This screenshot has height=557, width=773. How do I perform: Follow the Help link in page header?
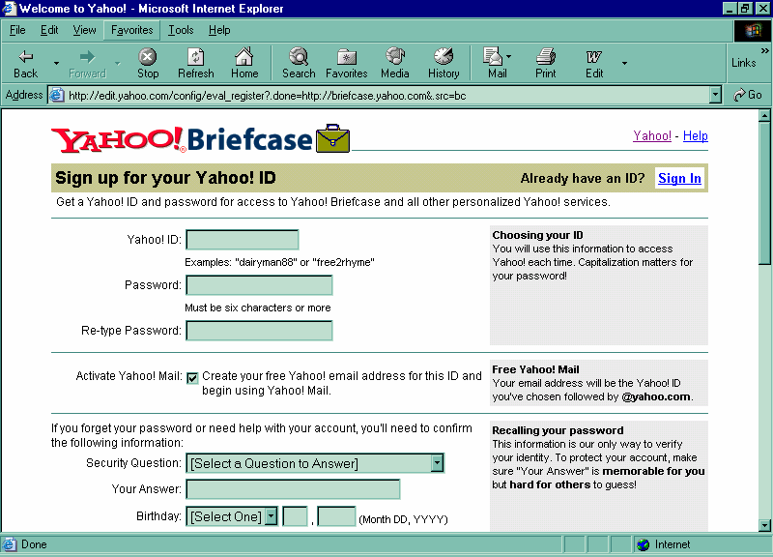pos(696,136)
